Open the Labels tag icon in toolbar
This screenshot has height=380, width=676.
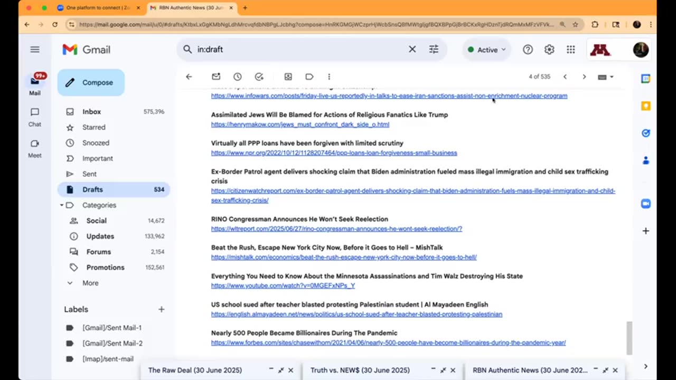click(309, 77)
